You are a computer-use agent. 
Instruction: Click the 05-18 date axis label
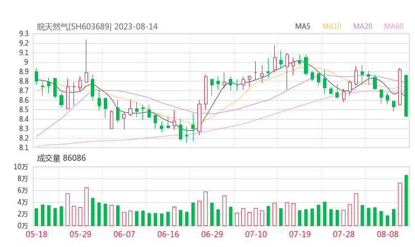click(x=36, y=234)
